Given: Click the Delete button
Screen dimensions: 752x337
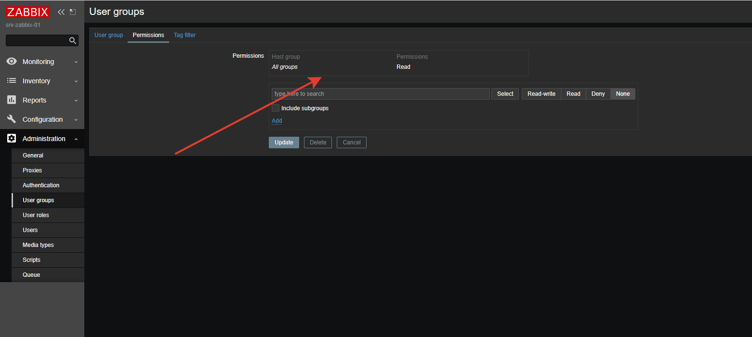Looking at the screenshot, I should tap(318, 143).
